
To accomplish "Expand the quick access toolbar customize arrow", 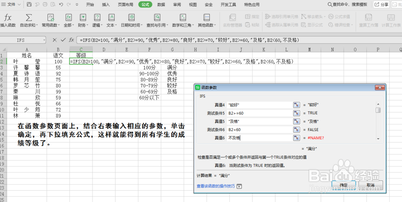I will point(77,4).
